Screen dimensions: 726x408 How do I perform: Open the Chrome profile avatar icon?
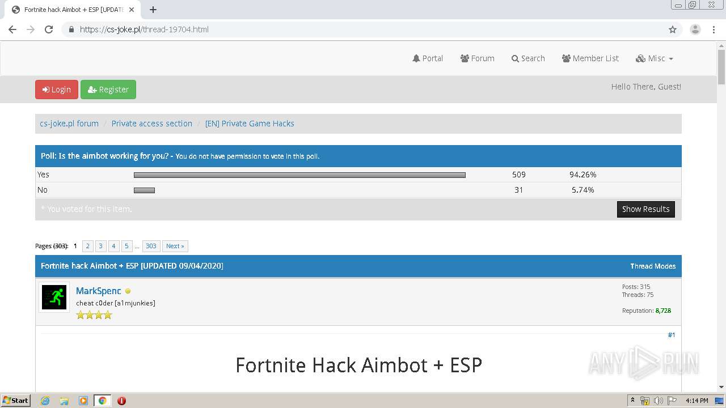(695, 29)
